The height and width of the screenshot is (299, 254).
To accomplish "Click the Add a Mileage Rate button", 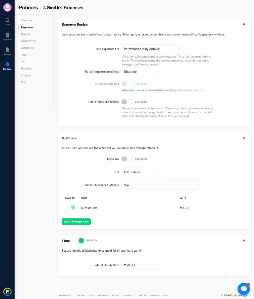I will pos(76,221).
